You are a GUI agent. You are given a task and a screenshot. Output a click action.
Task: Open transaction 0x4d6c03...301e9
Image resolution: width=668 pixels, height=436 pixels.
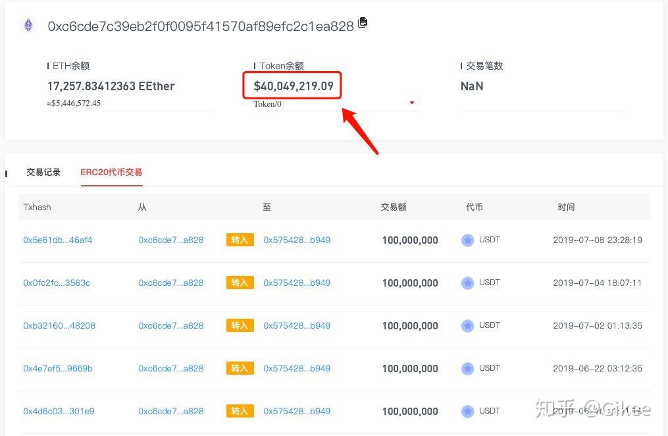(59, 411)
